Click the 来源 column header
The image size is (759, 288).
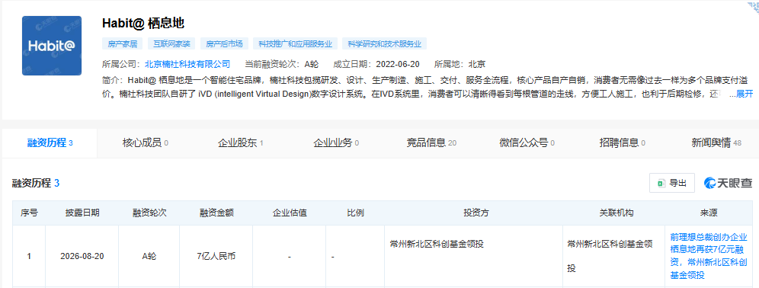point(709,213)
